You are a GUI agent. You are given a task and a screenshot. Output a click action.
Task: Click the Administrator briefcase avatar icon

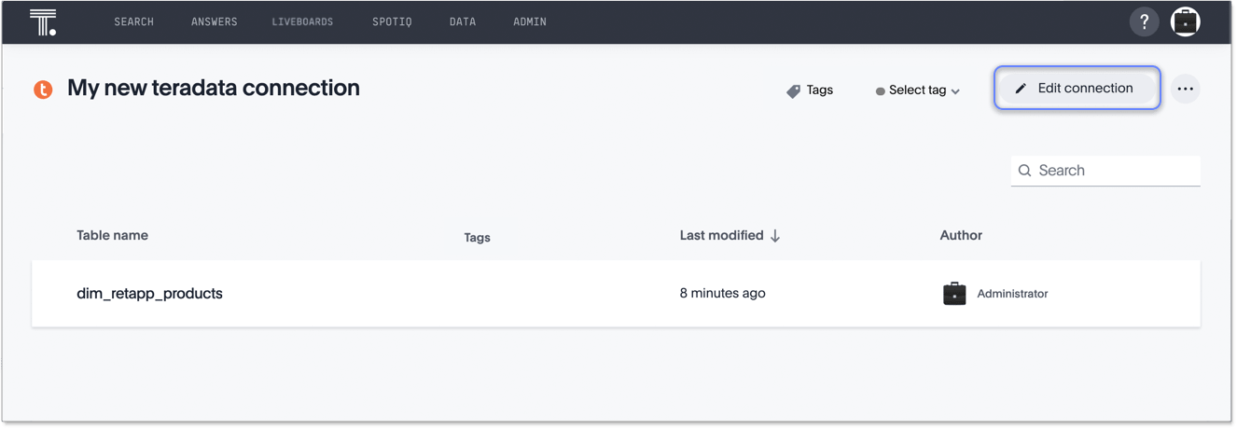953,294
